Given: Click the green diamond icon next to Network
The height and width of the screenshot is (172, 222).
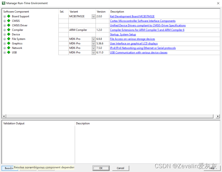Looking at the screenshot, I should coord(9,48).
